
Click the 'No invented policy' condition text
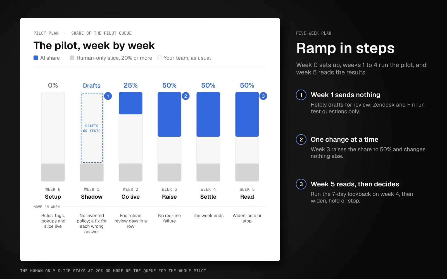(x=92, y=223)
